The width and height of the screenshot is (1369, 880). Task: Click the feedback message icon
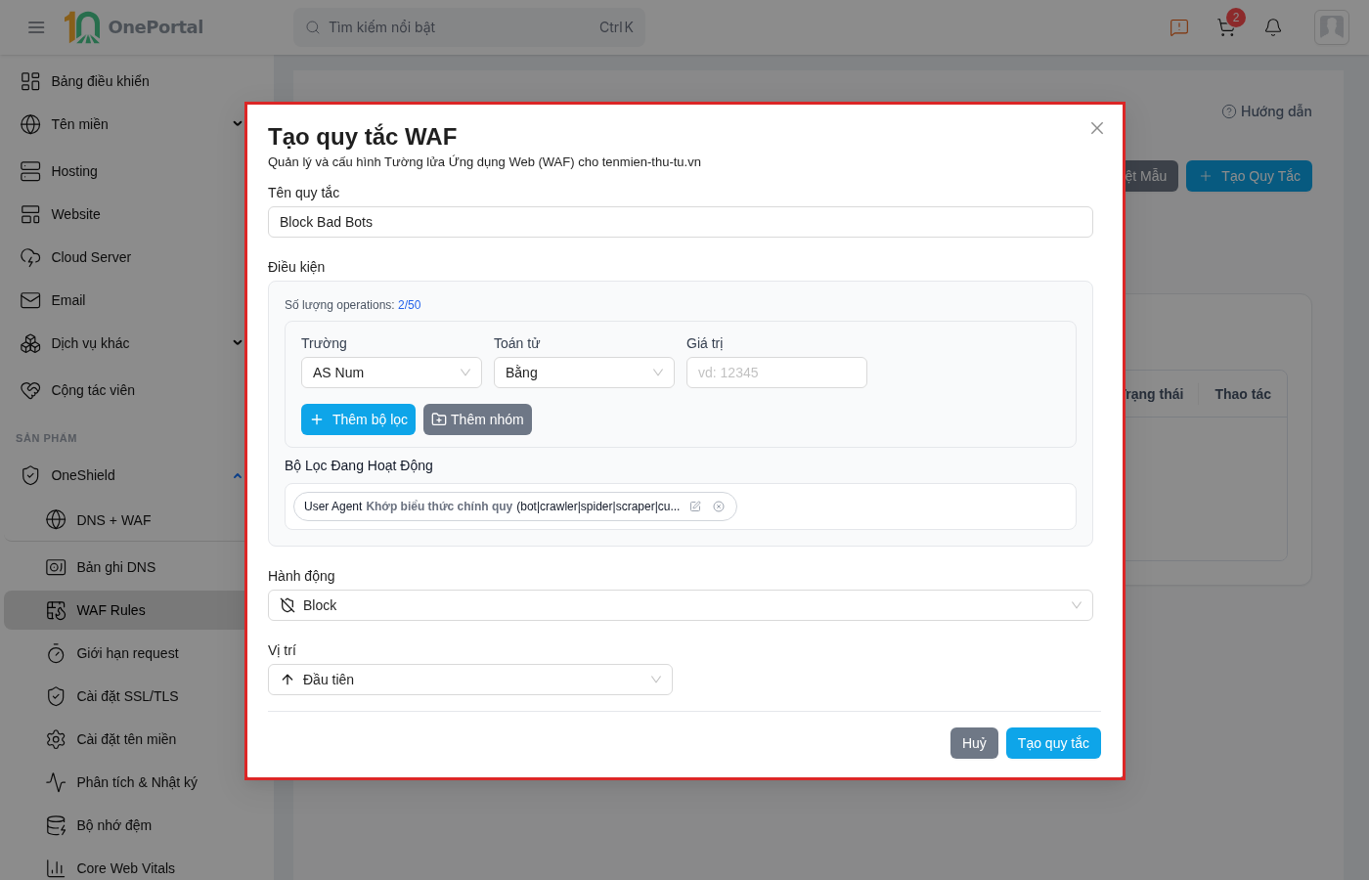[1179, 27]
